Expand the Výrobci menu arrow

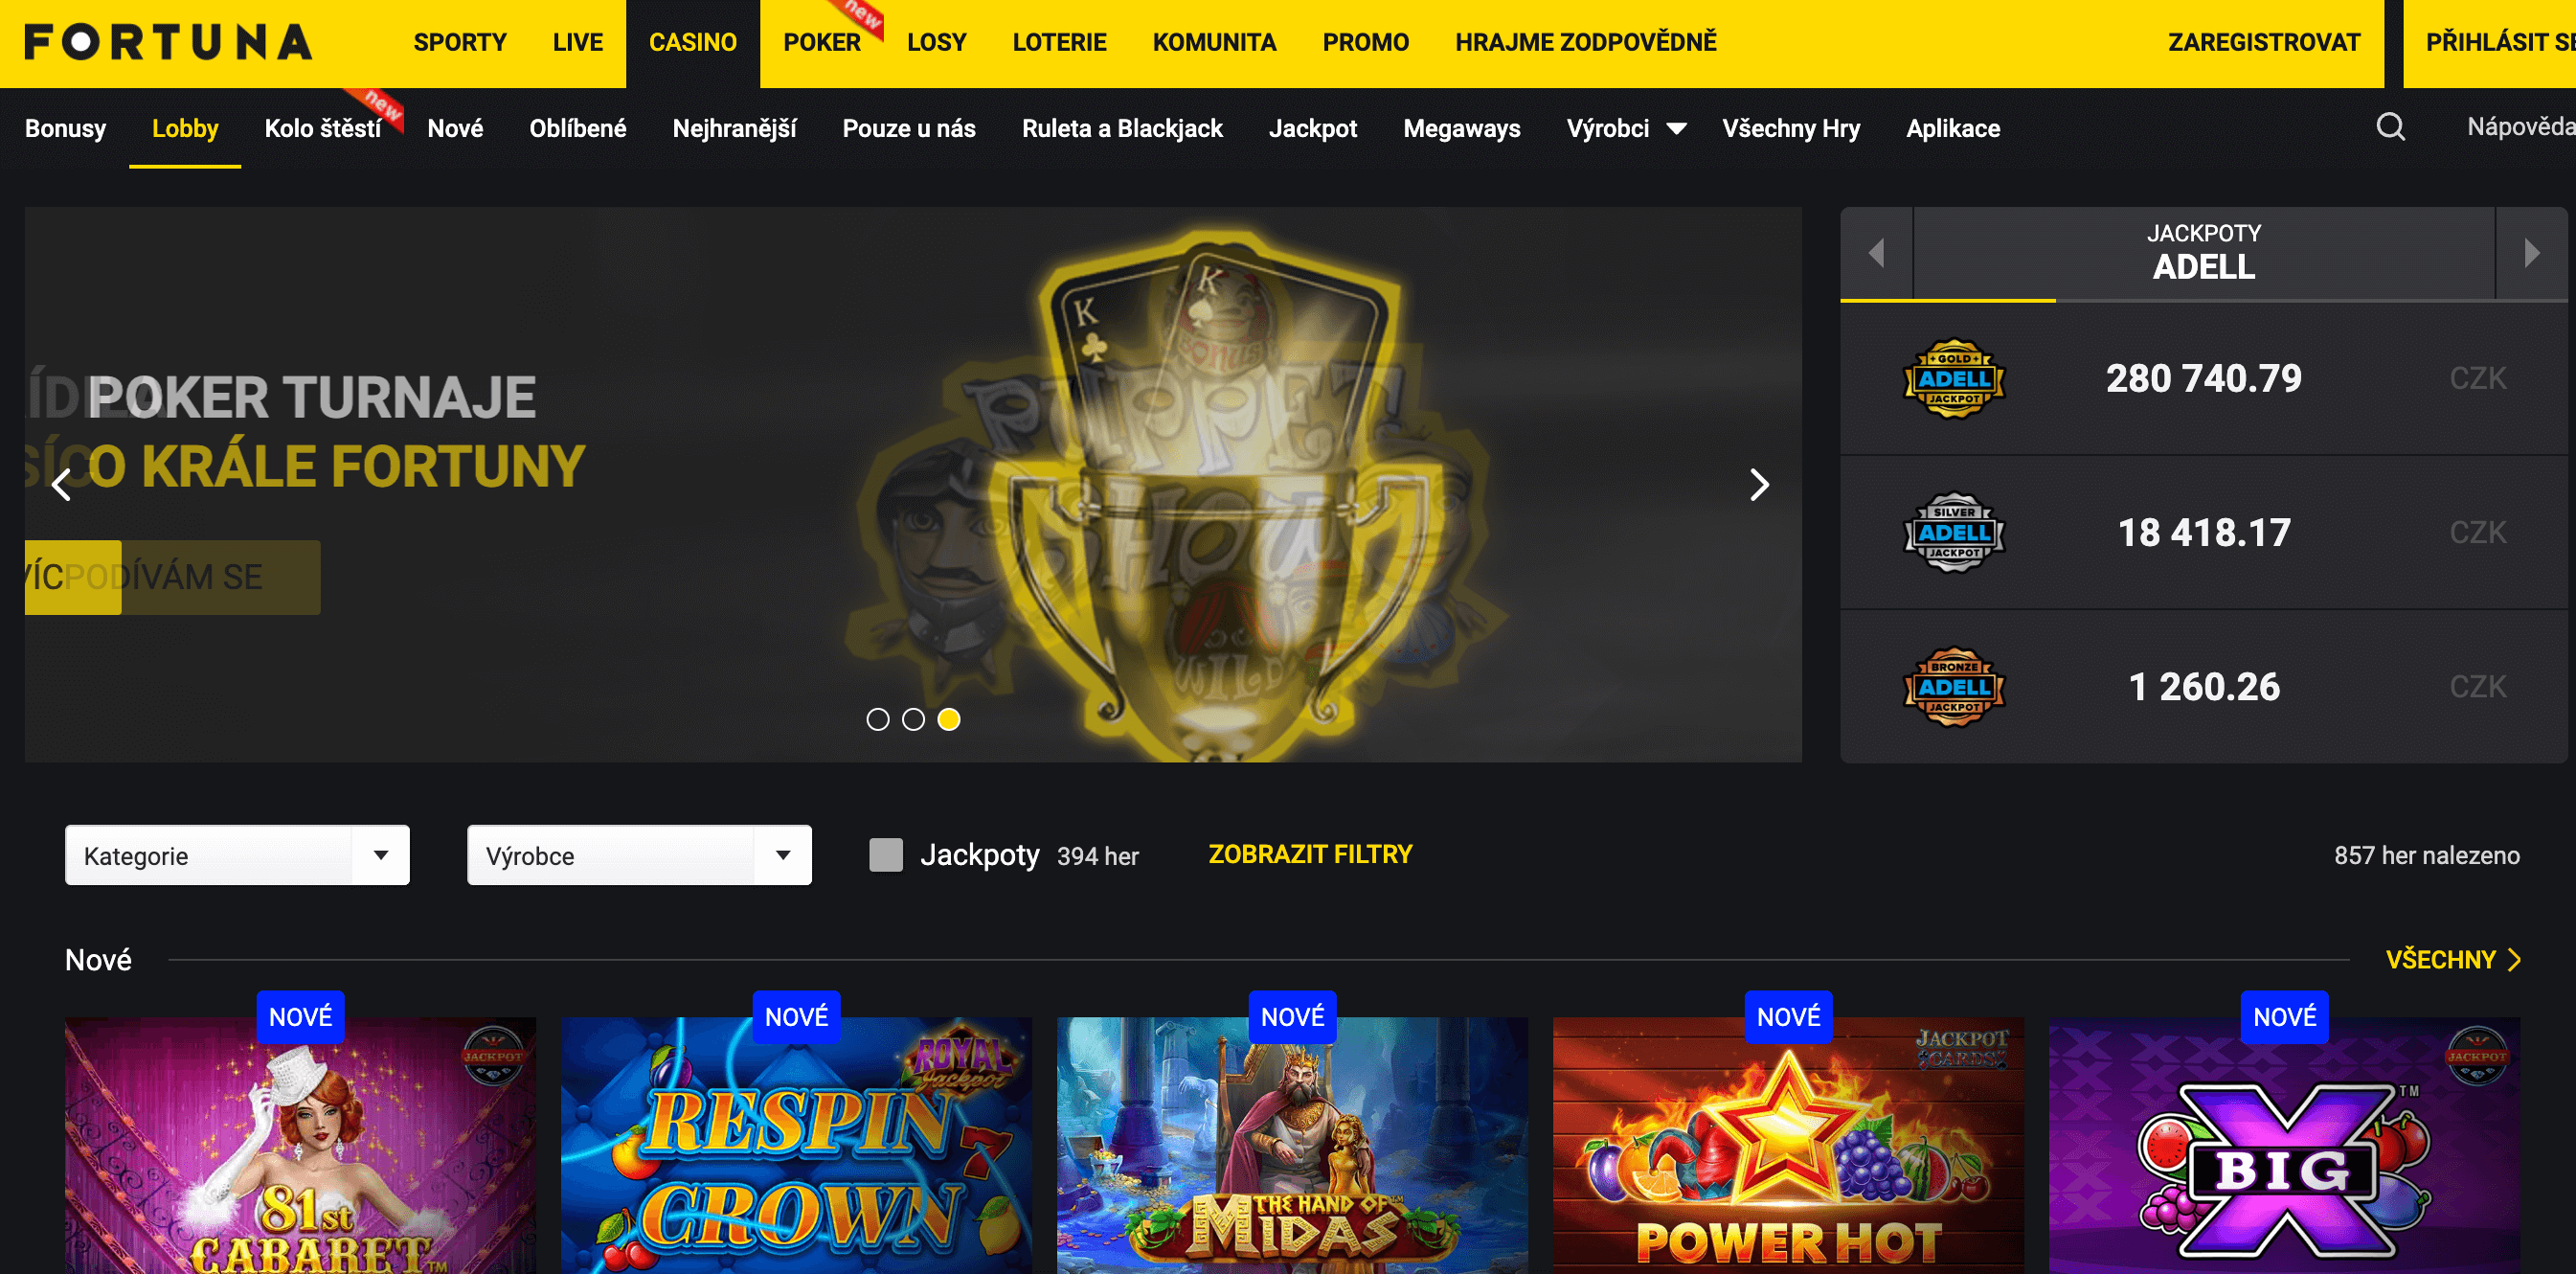[1677, 129]
